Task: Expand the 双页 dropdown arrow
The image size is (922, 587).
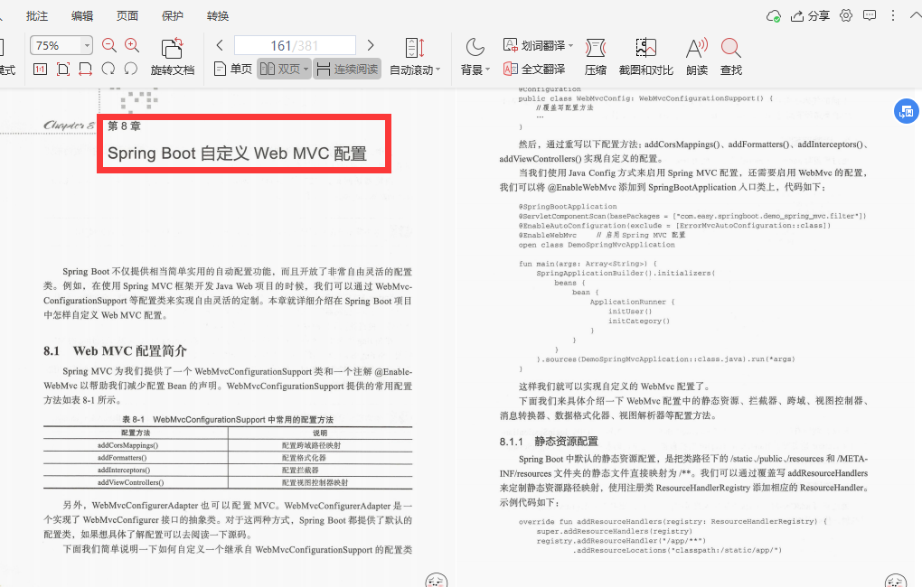Action: 306,70
